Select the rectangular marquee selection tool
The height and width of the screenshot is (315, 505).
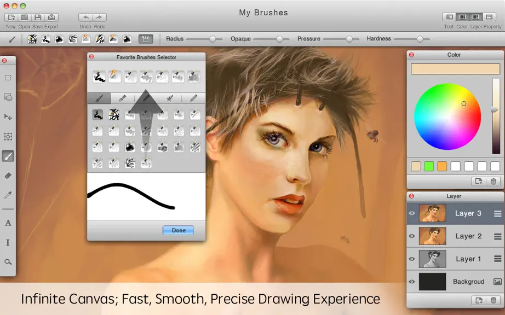point(8,78)
